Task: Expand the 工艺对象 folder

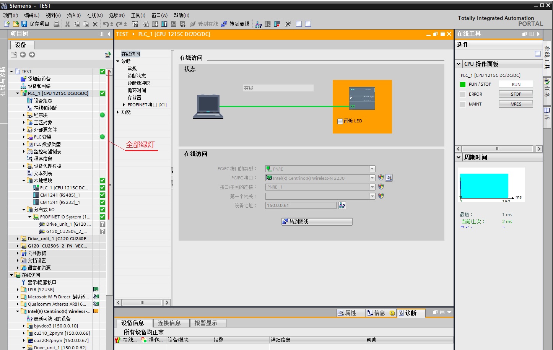Action: (x=24, y=122)
